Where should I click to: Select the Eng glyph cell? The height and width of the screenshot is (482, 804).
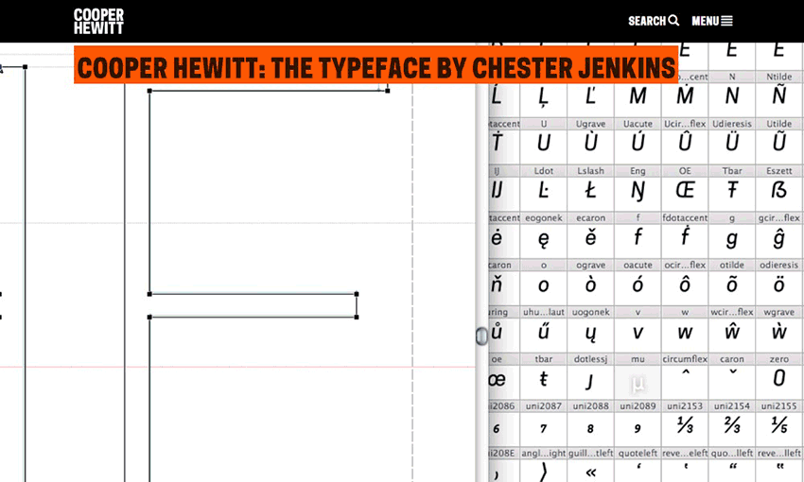[x=638, y=190]
